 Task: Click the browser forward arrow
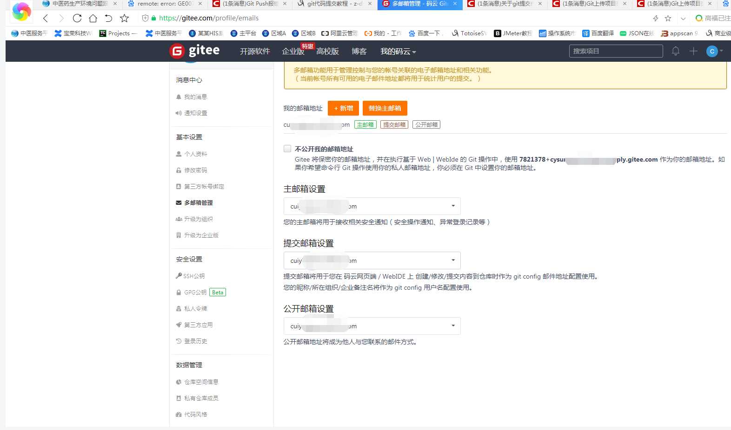(61, 18)
